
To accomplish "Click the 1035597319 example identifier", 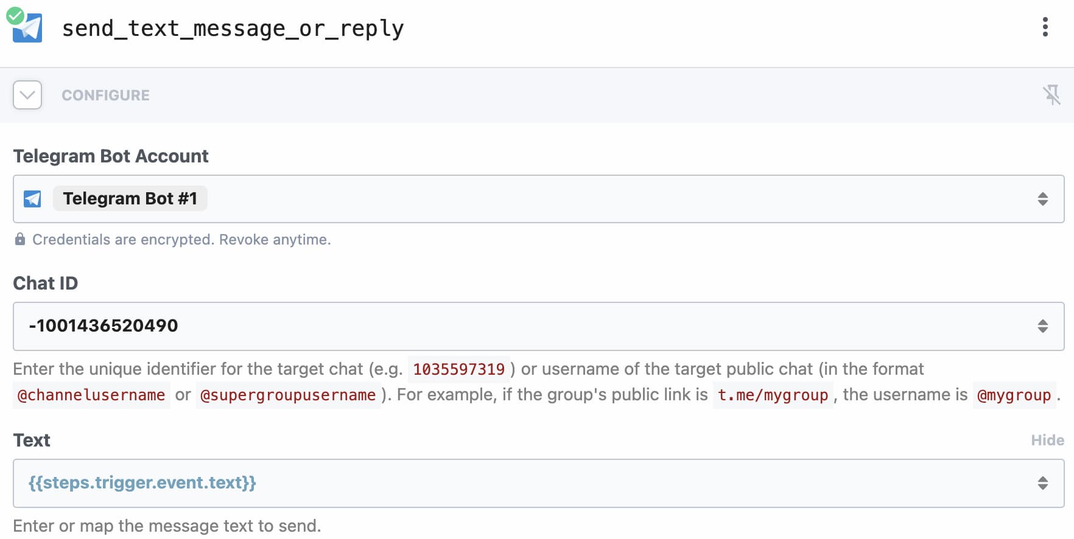I will coord(458,369).
